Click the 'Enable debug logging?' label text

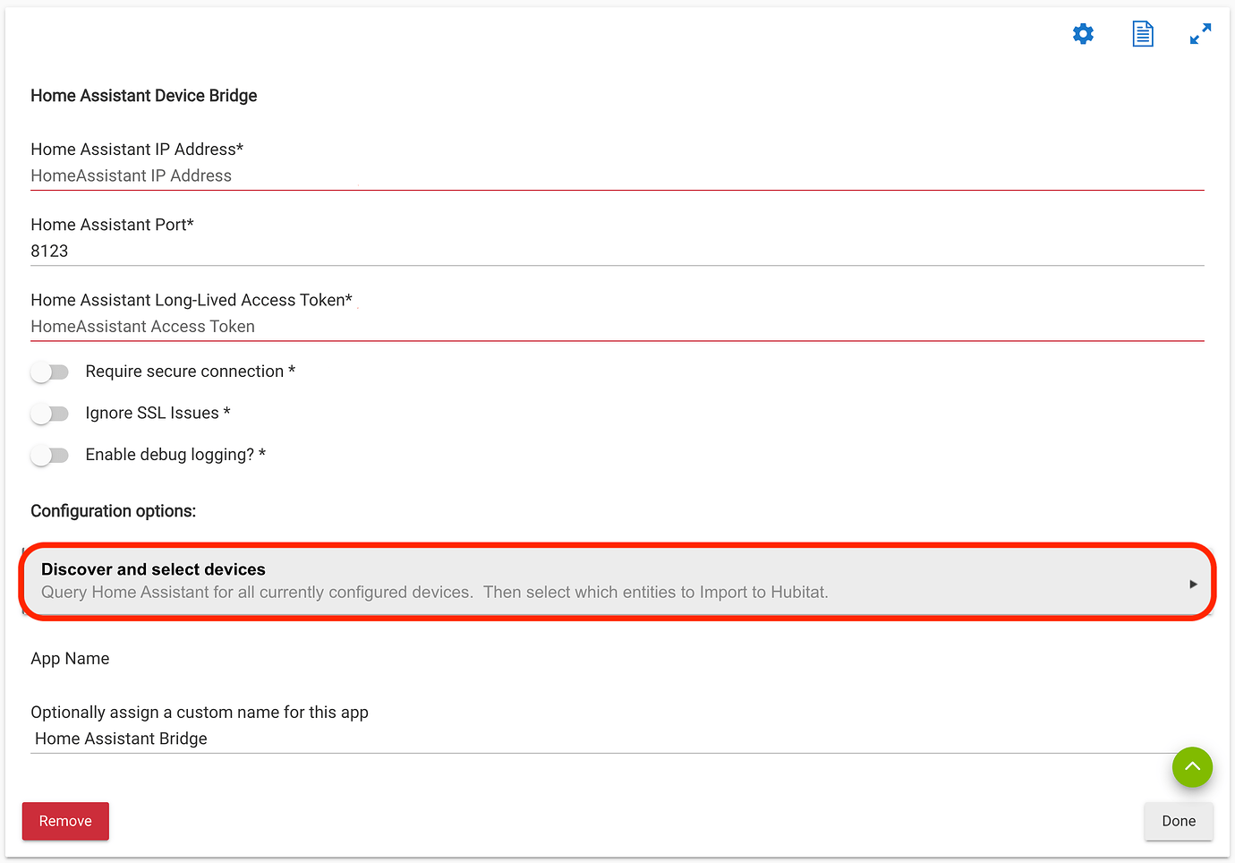(x=170, y=455)
